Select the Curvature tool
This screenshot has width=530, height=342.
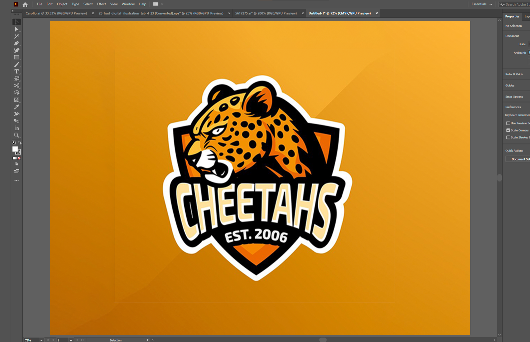[x=16, y=50]
